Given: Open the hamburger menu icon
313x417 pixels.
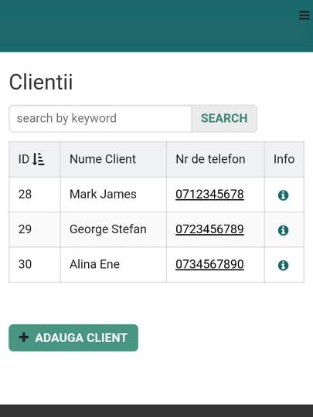Looking at the screenshot, I should coord(304,15).
